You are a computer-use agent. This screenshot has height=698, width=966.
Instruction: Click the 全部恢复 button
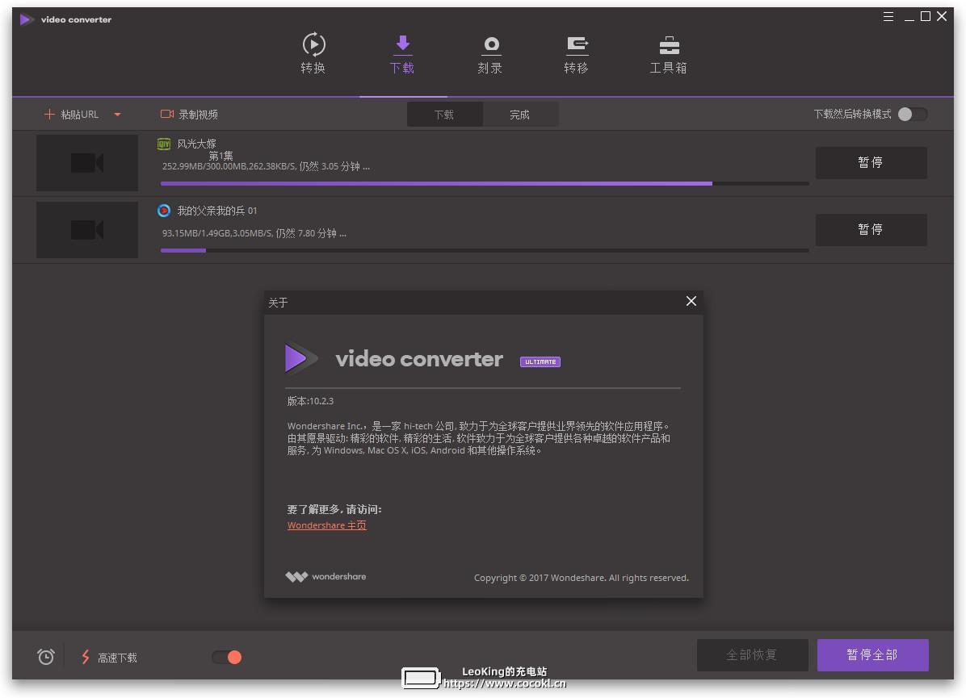point(752,655)
